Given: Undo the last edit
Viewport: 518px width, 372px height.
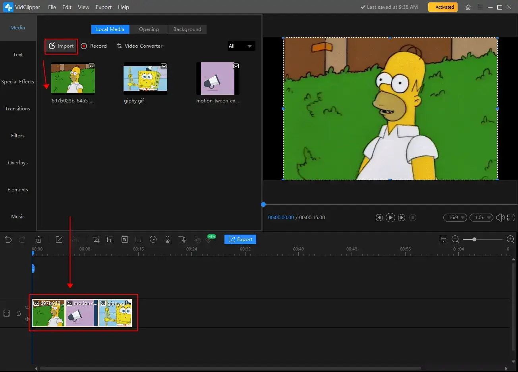Looking at the screenshot, I should (8, 239).
